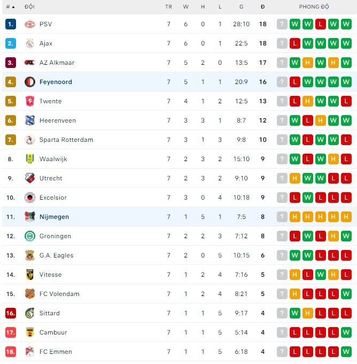Sort table by the # rank column
357x364 pixels.
[10, 7]
